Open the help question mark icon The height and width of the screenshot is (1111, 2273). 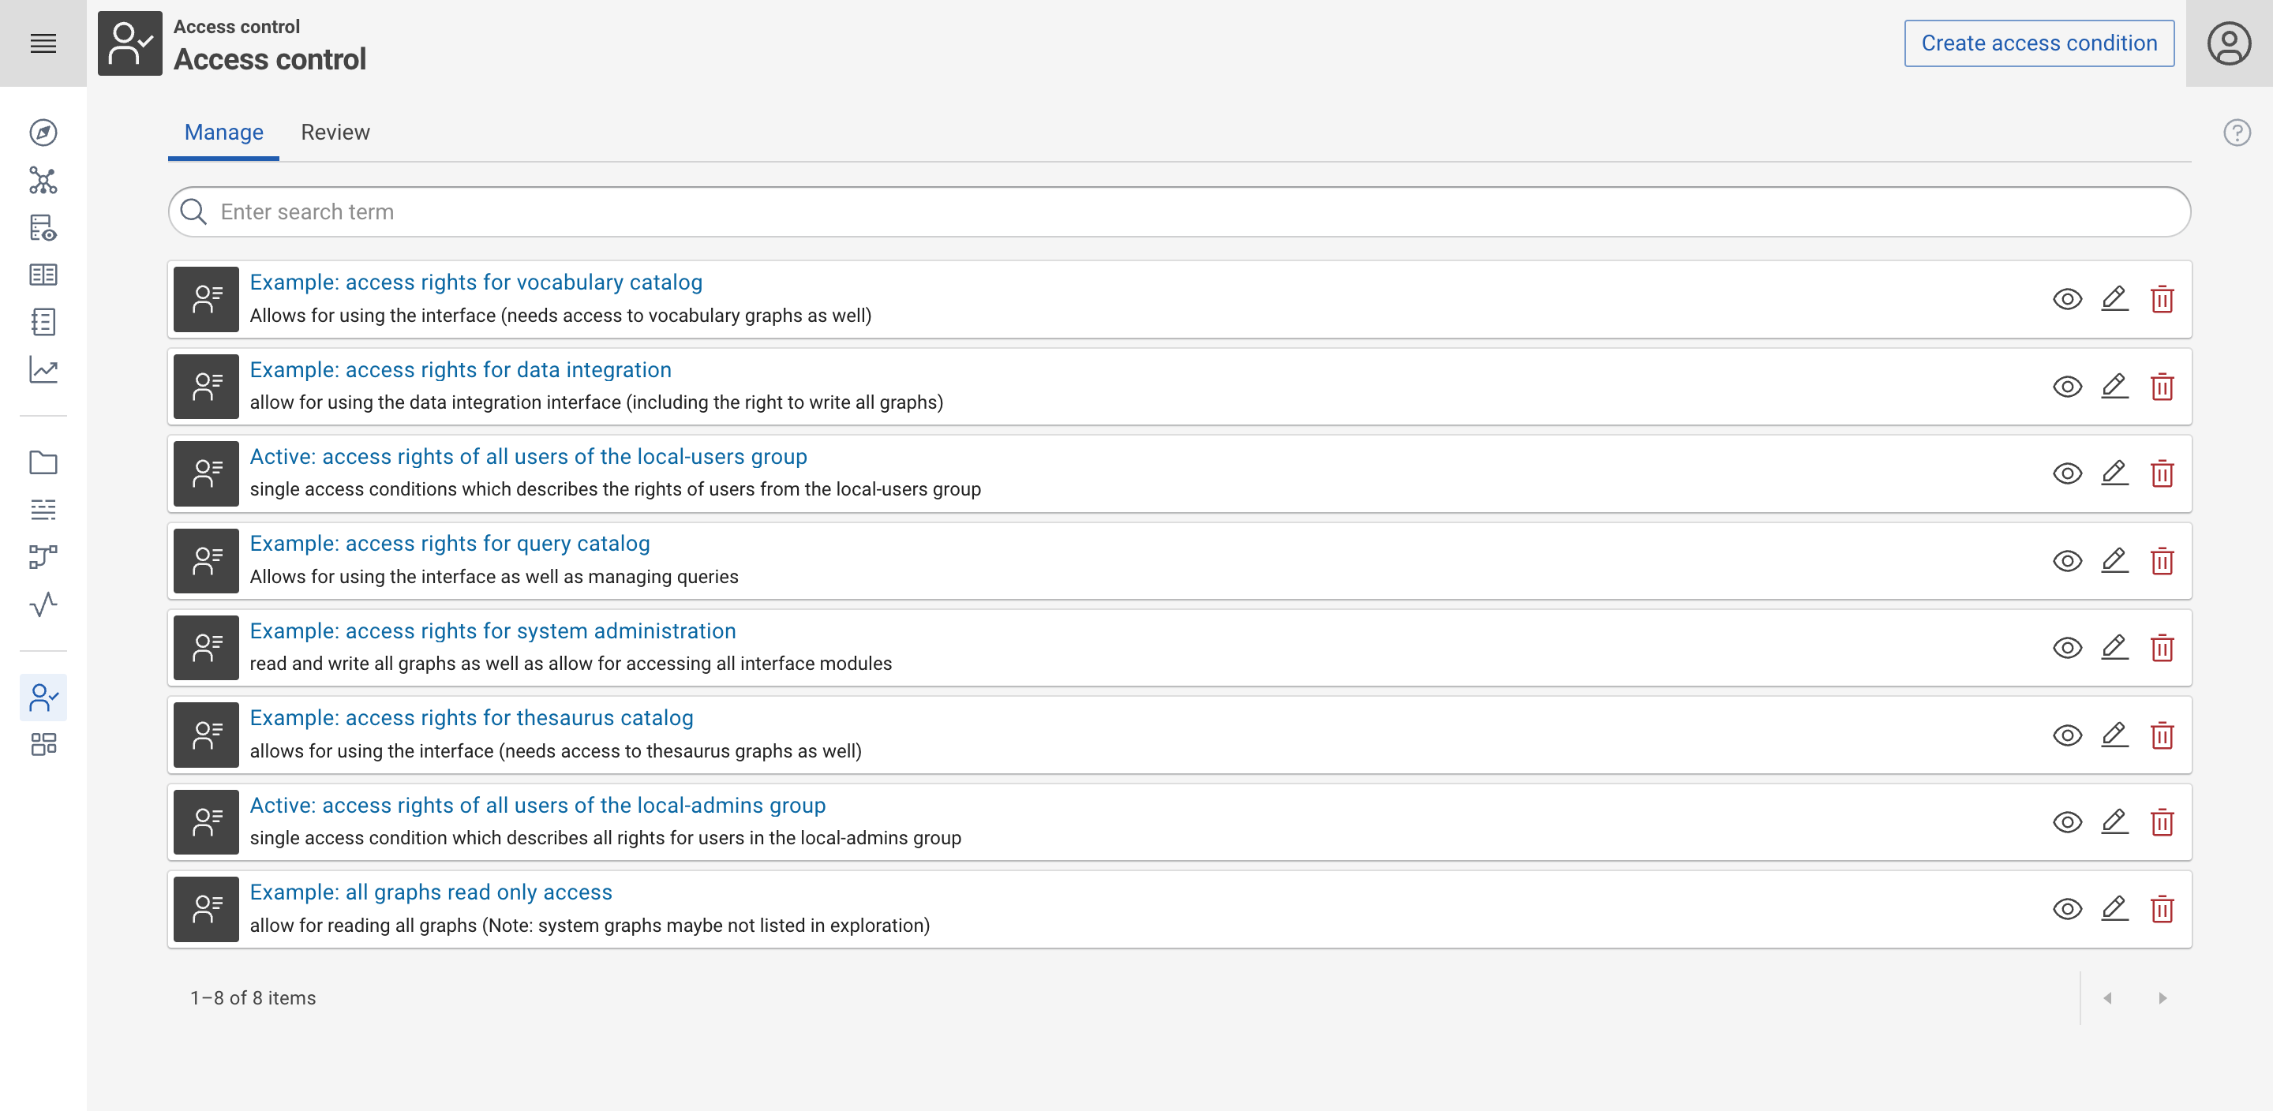pyautogui.click(x=2237, y=133)
